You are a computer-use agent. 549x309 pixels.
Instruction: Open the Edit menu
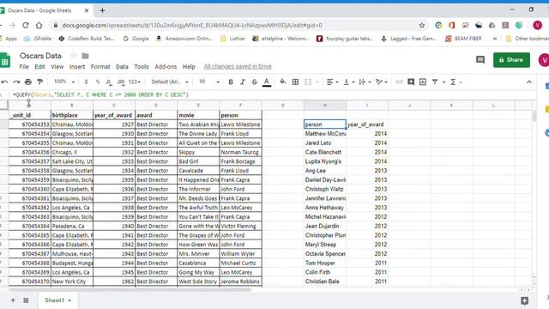click(x=39, y=67)
